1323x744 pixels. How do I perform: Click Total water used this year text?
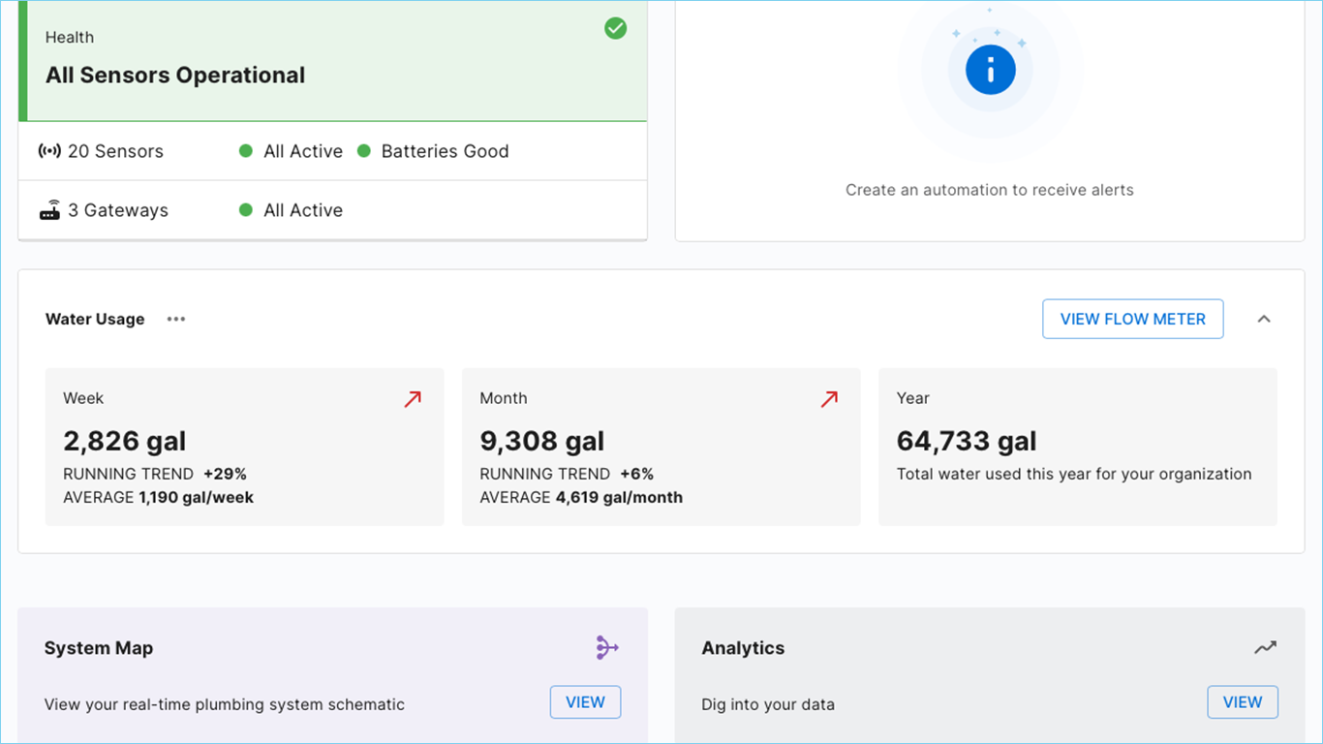(1074, 474)
